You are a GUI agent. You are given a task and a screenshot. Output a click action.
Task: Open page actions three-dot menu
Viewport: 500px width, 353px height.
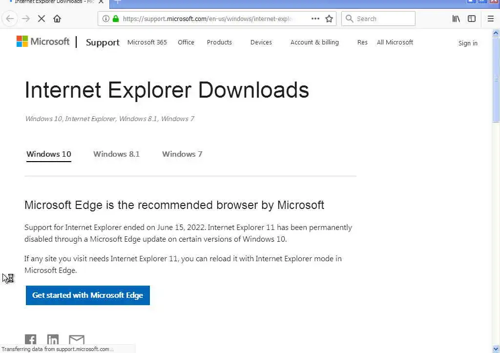(315, 19)
